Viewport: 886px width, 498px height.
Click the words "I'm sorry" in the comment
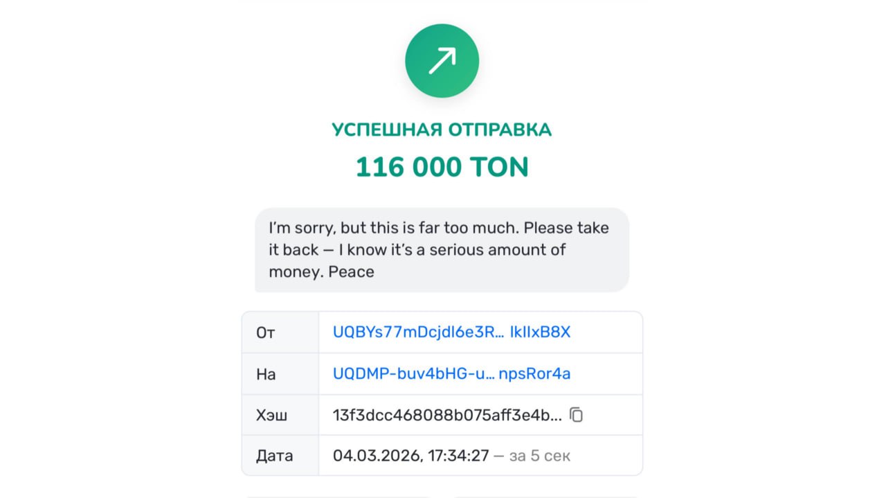(300, 228)
